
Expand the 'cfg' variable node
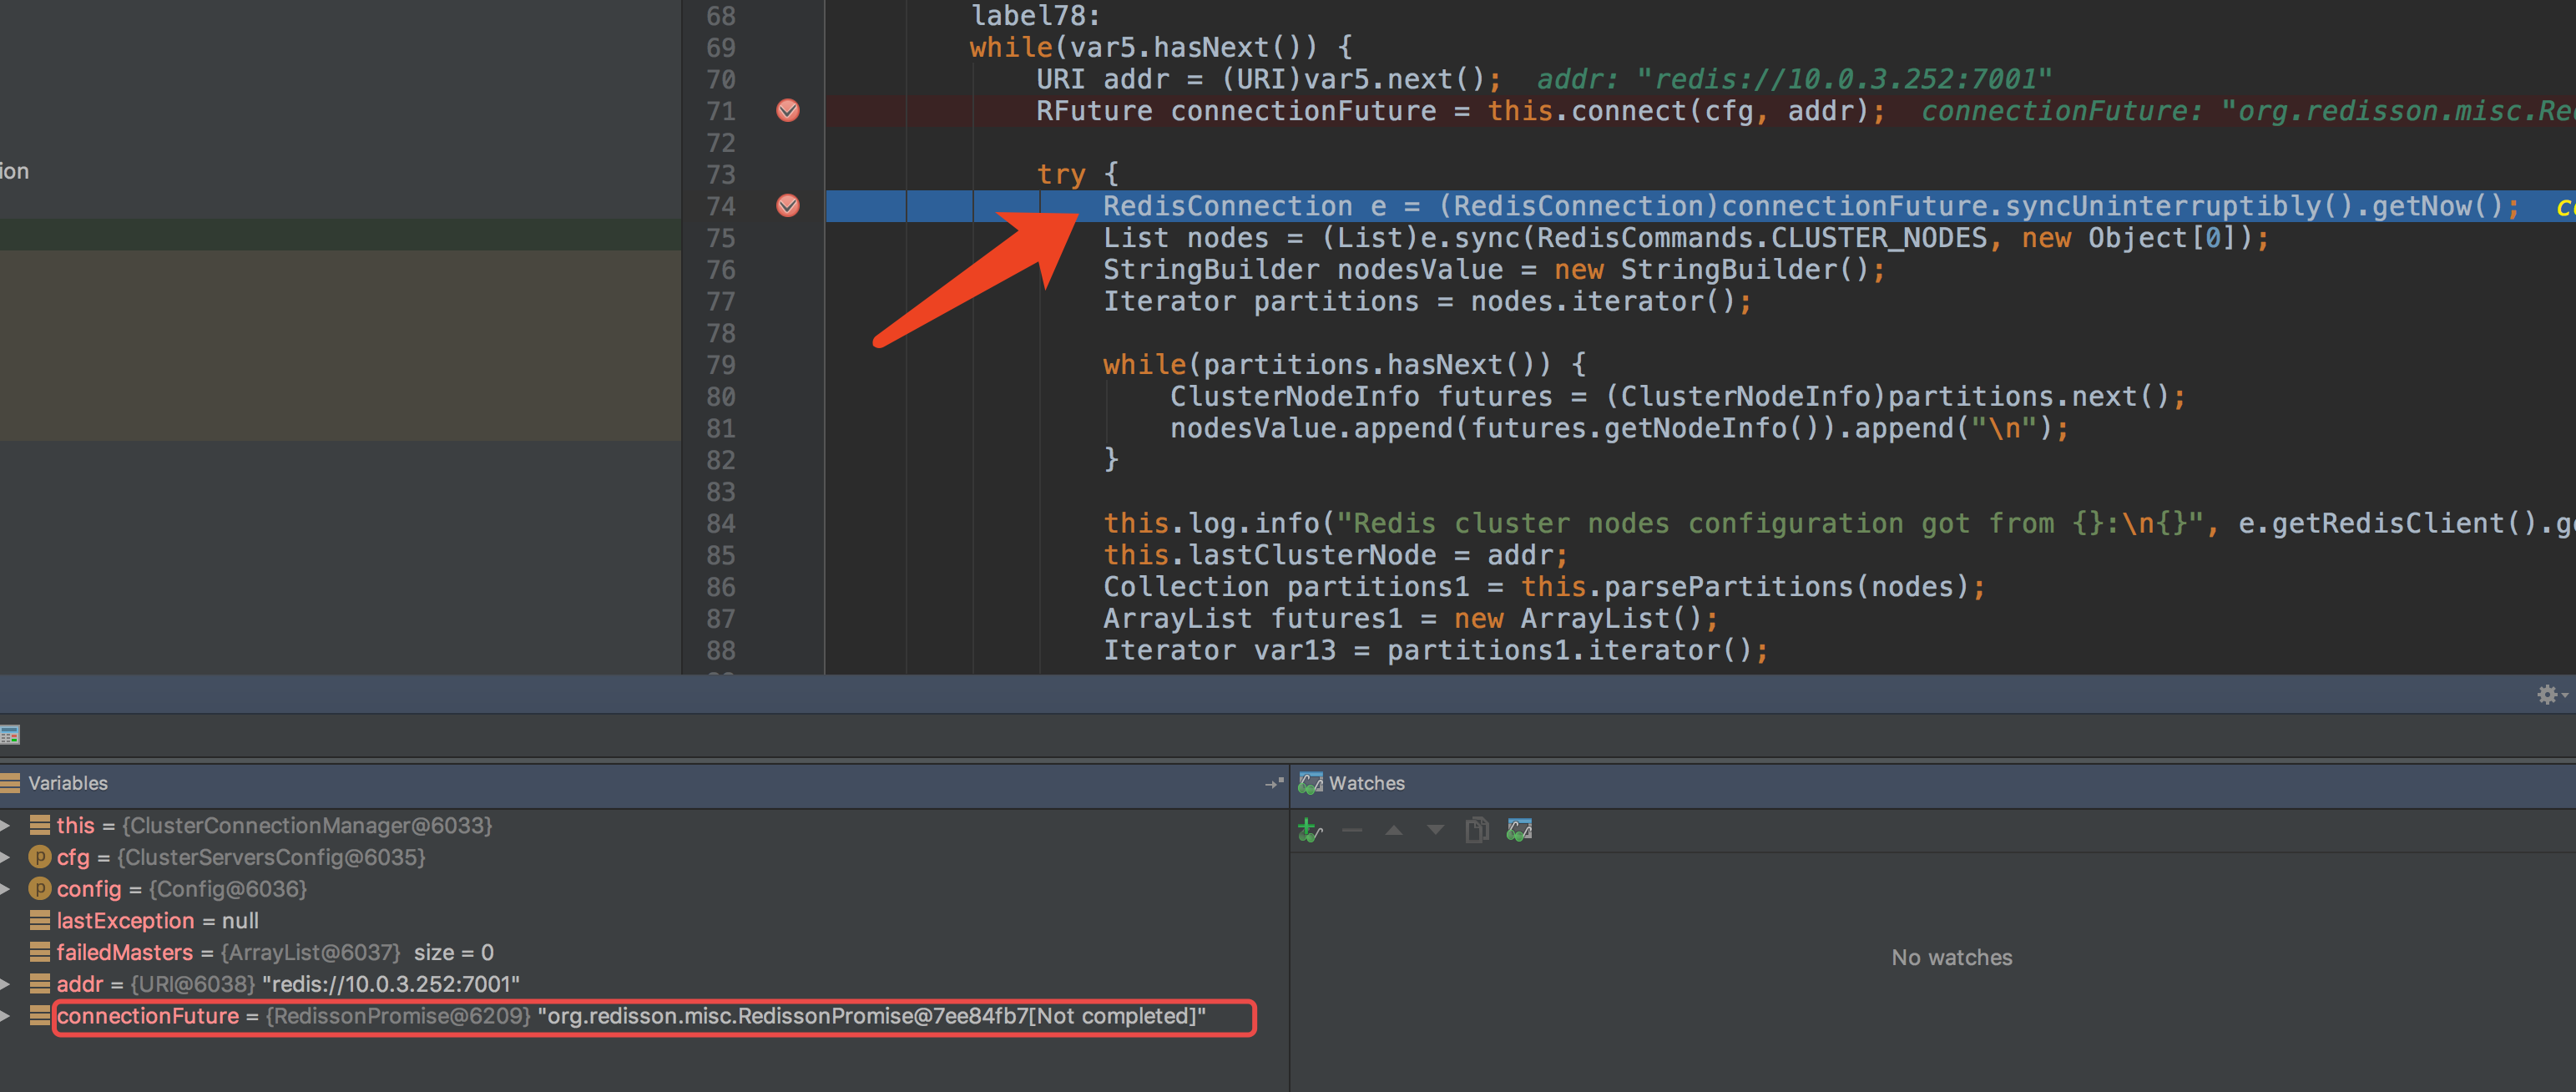pyautogui.click(x=6, y=857)
